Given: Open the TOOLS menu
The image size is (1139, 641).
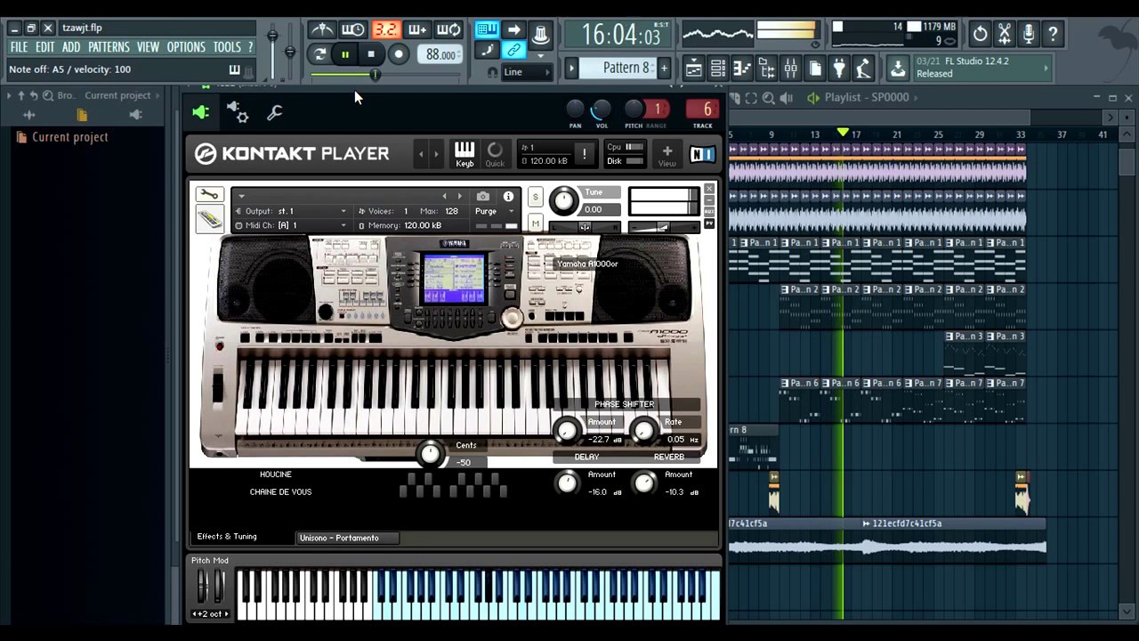Looking at the screenshot, I should tap(227, 47).
